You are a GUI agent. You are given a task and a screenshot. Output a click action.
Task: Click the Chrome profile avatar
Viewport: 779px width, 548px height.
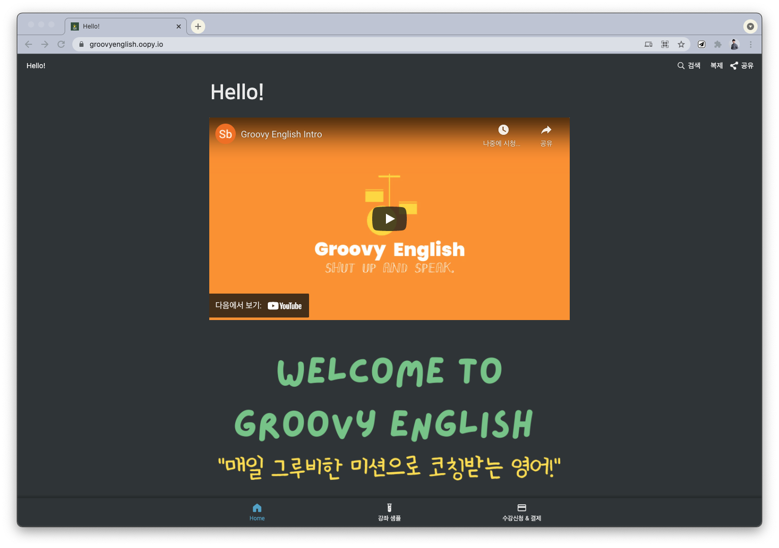(x=734, y=44)
